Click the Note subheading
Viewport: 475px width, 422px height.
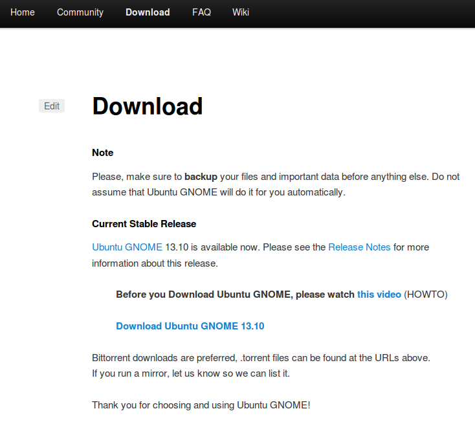coord(103,153)
